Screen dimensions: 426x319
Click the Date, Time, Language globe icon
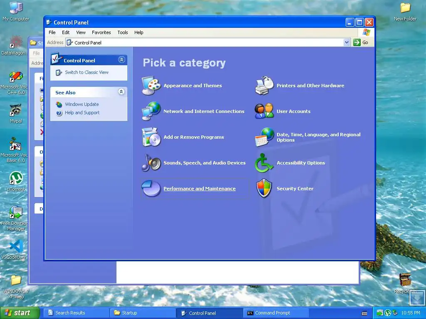click(264, 137)
